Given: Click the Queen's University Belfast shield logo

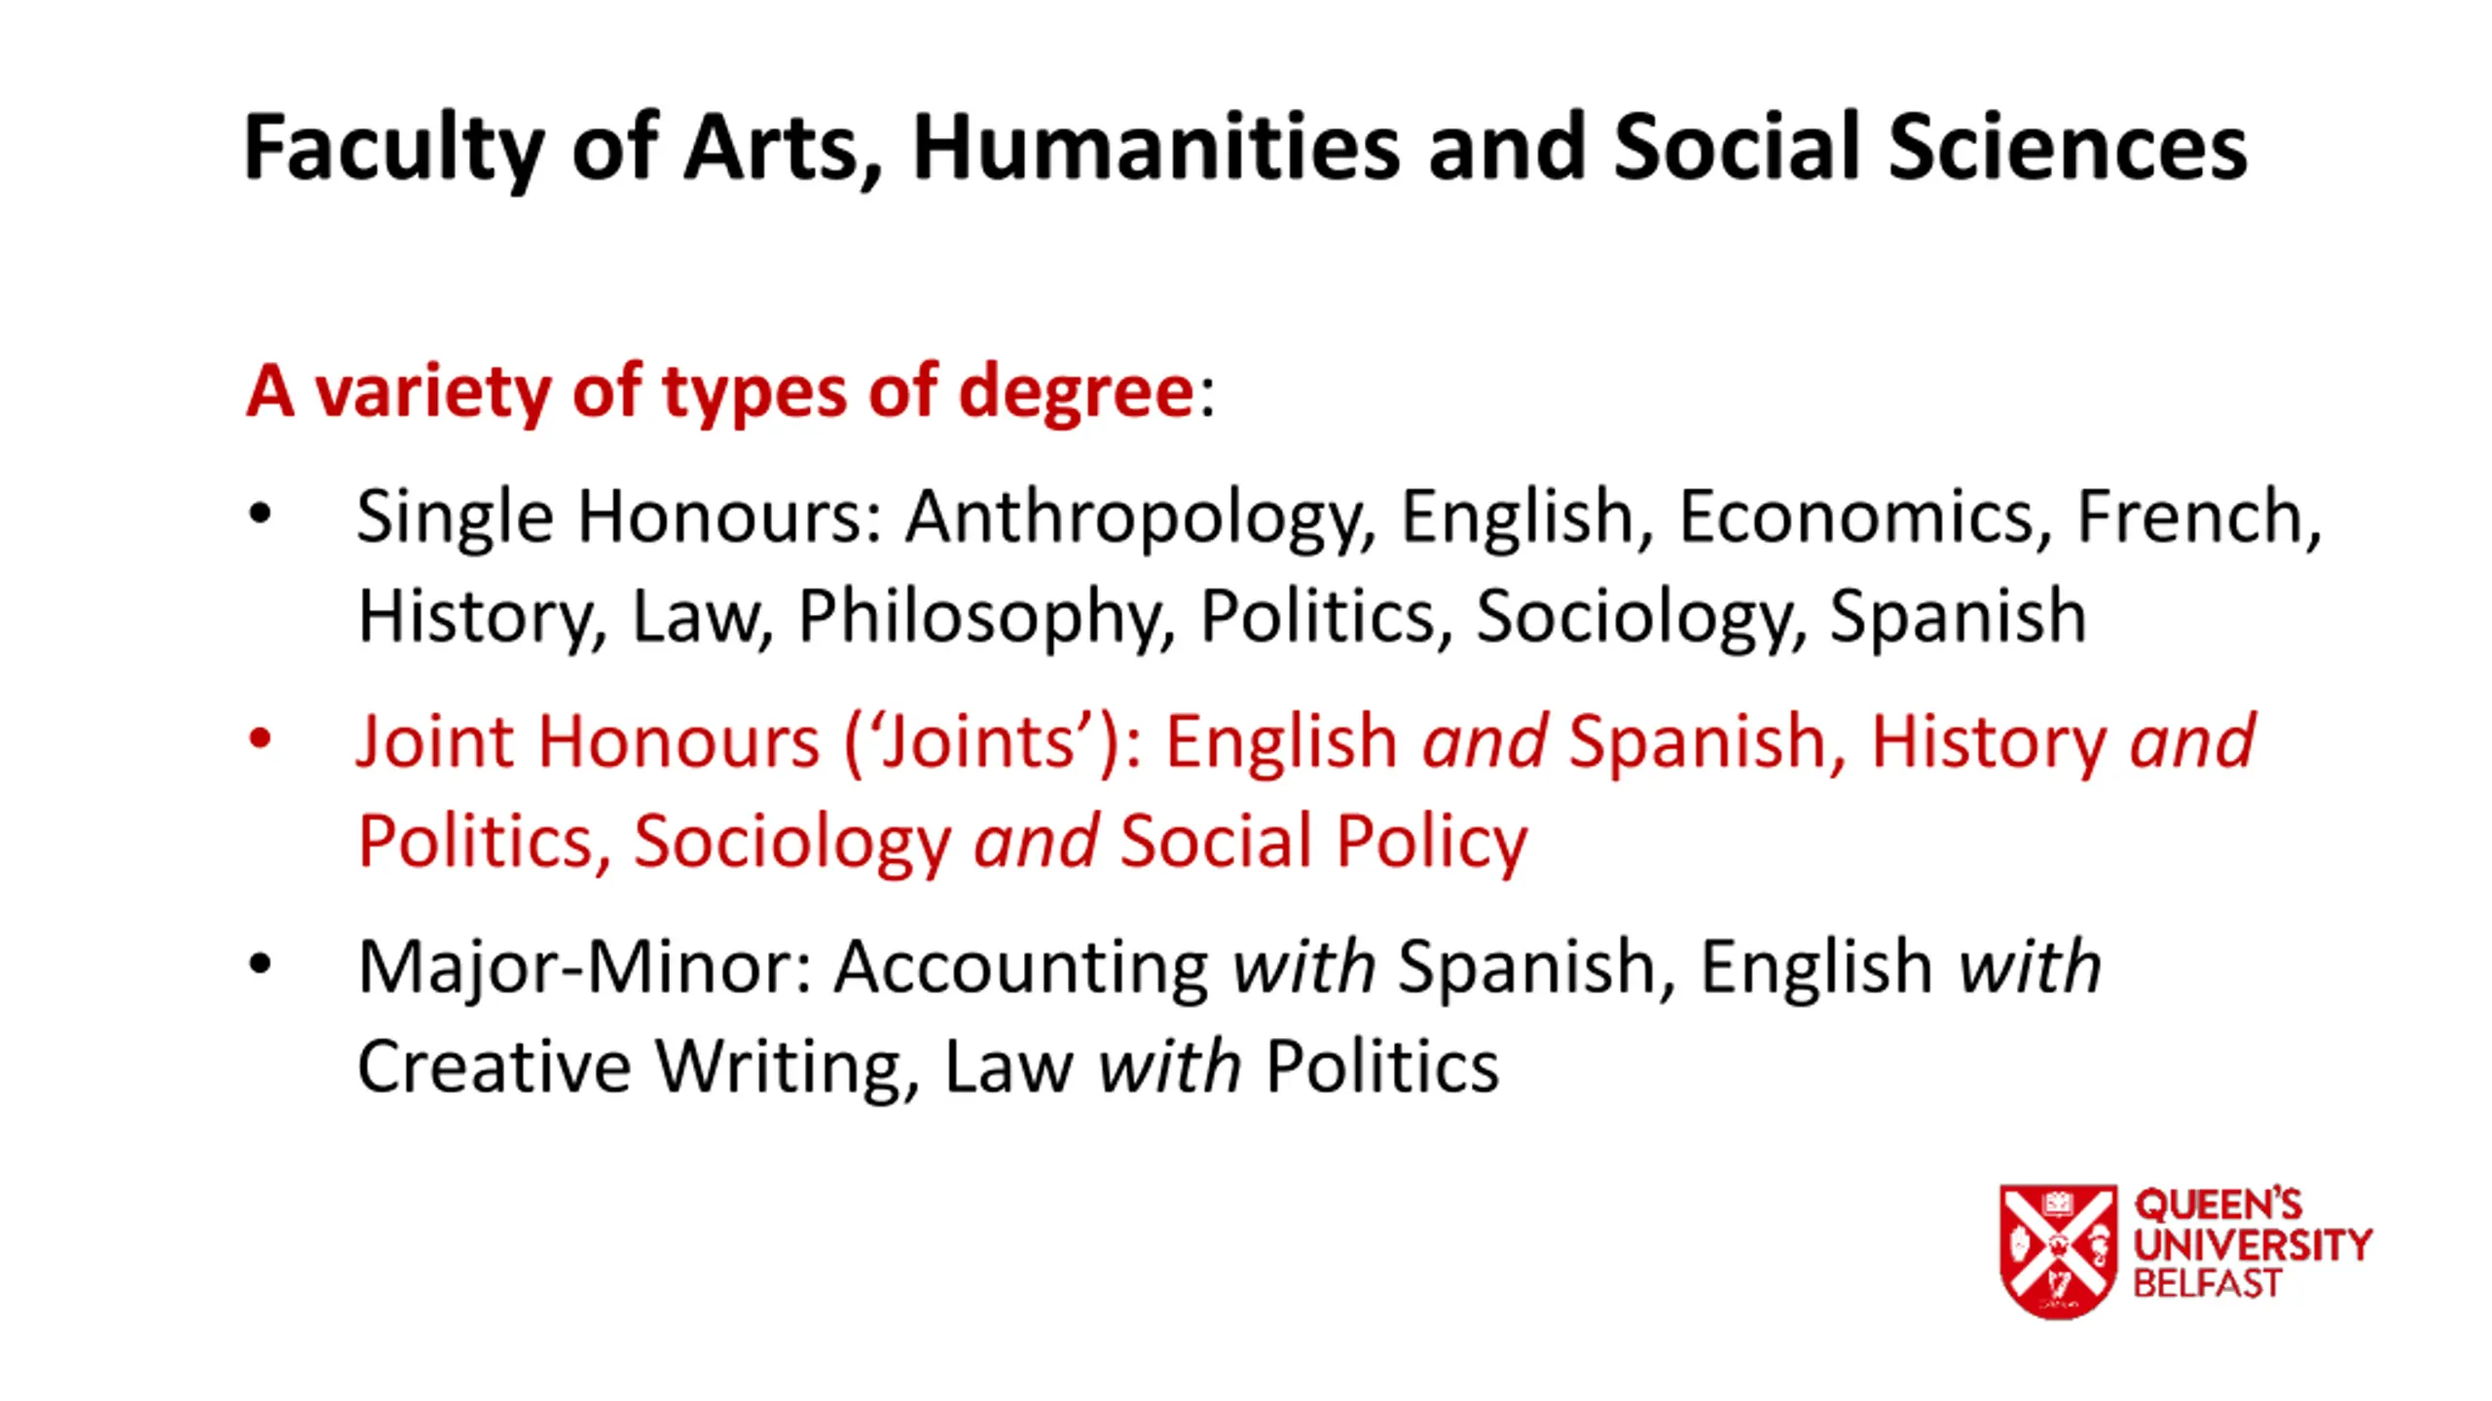Looking at the screenshot, I should point(2057,1251).
